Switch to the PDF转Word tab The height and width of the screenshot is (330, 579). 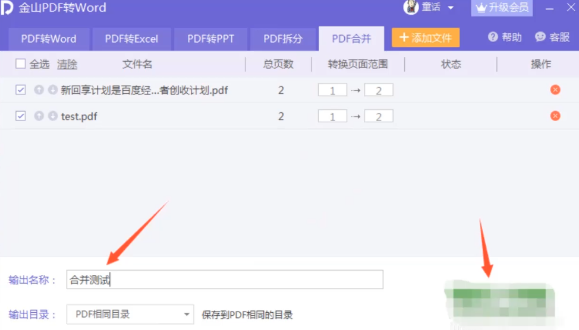point(49,39)
